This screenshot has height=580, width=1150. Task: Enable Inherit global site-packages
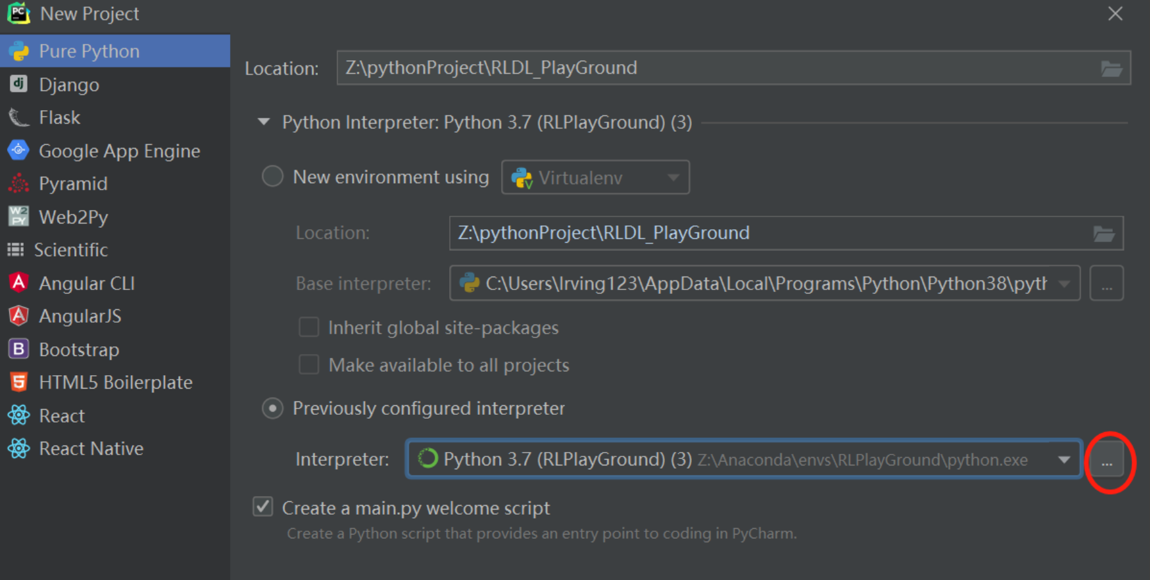point(309,327)
